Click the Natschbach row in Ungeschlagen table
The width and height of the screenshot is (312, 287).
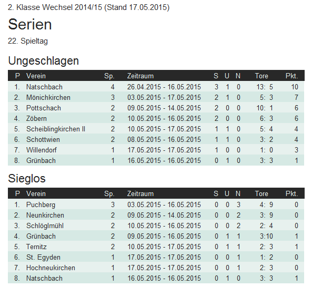pos(156,87)
